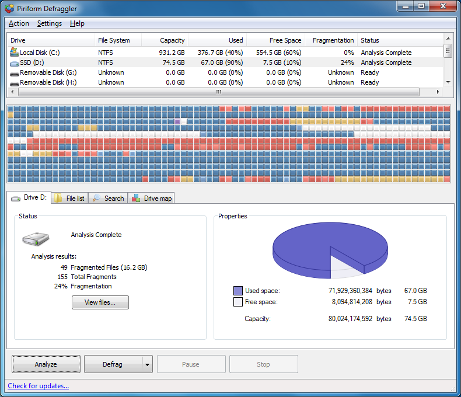Click the magnifier icon on the Search tab
The image size is (461, 397).
[96, 198]
